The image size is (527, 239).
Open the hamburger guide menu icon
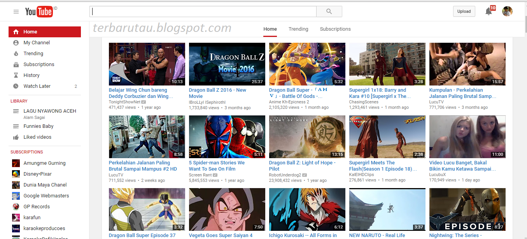tap(16, 12)
